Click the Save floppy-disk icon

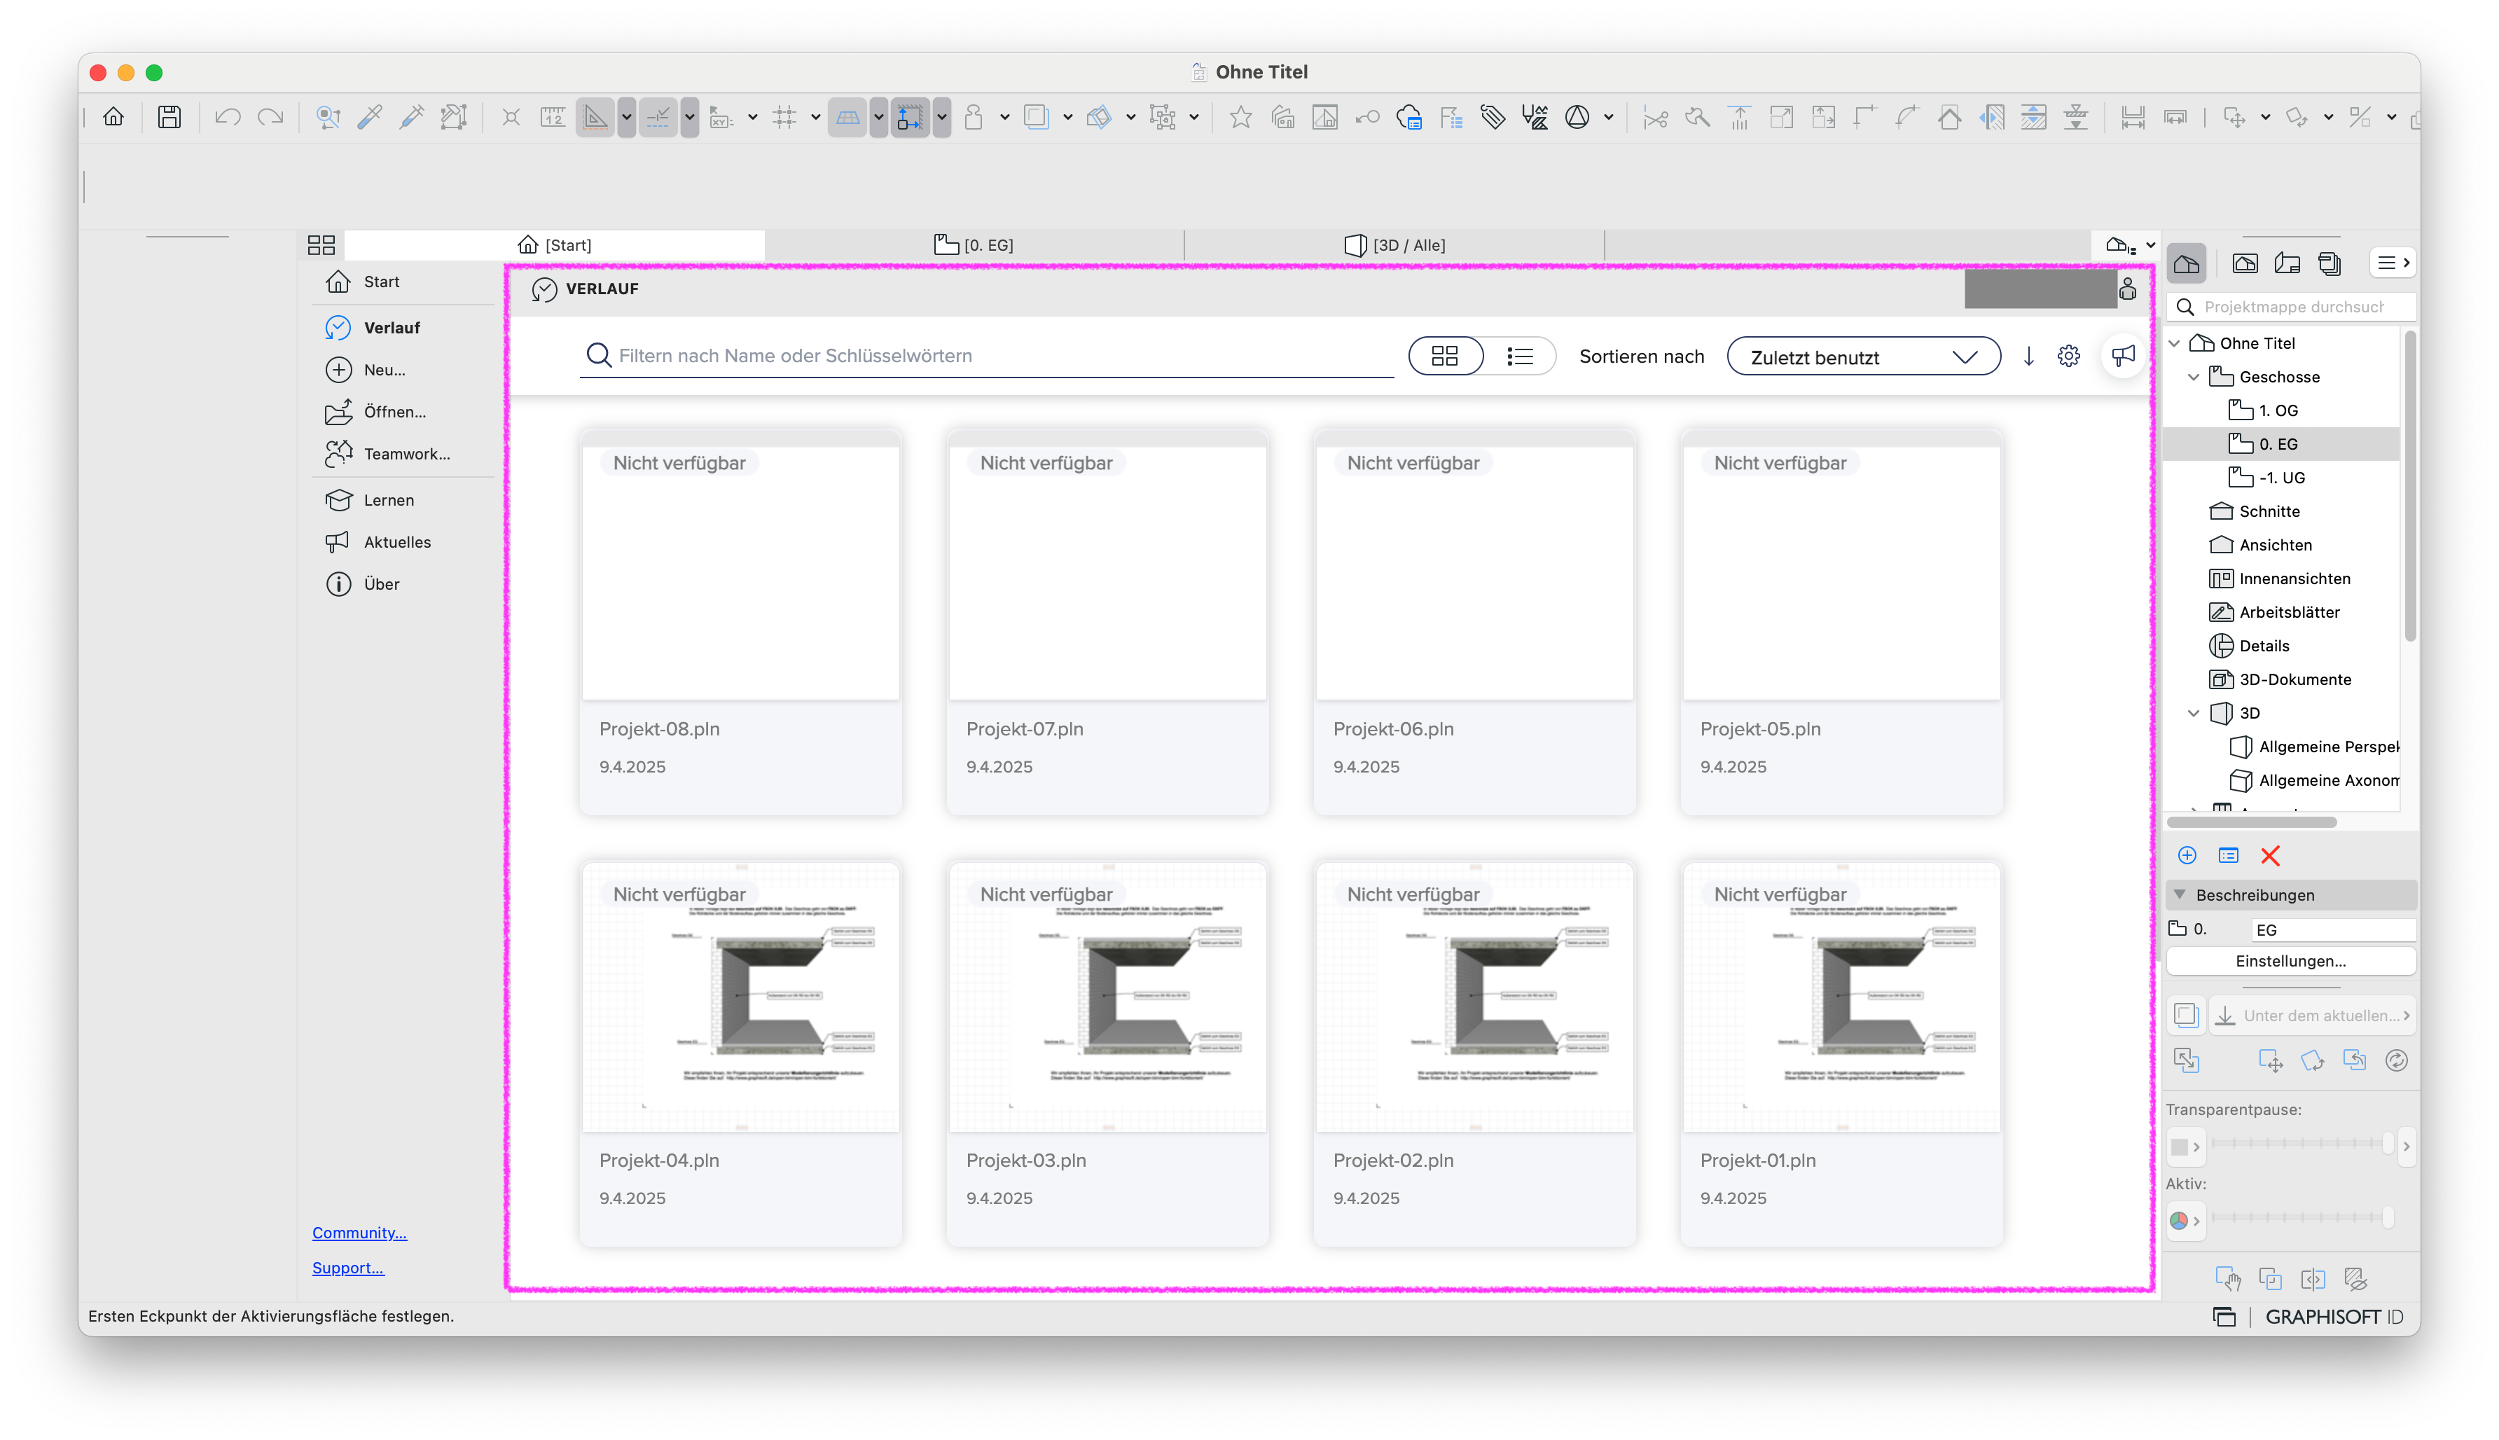point(169,117)
